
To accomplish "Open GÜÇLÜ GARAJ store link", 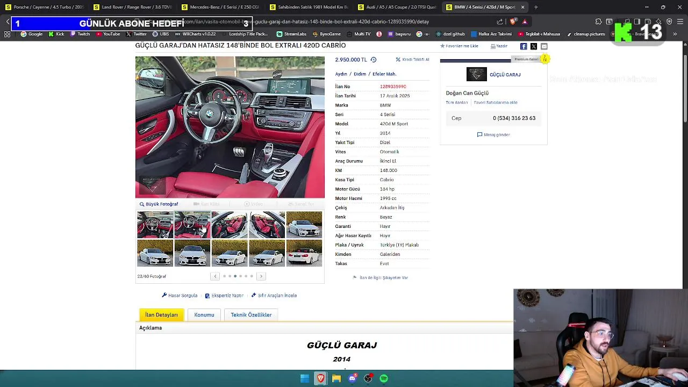I will coord(505,75).
